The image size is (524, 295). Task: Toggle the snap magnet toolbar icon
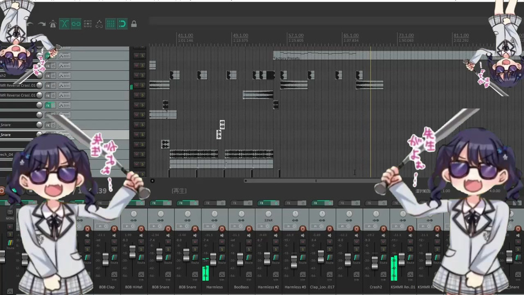[x=122, y=23]
